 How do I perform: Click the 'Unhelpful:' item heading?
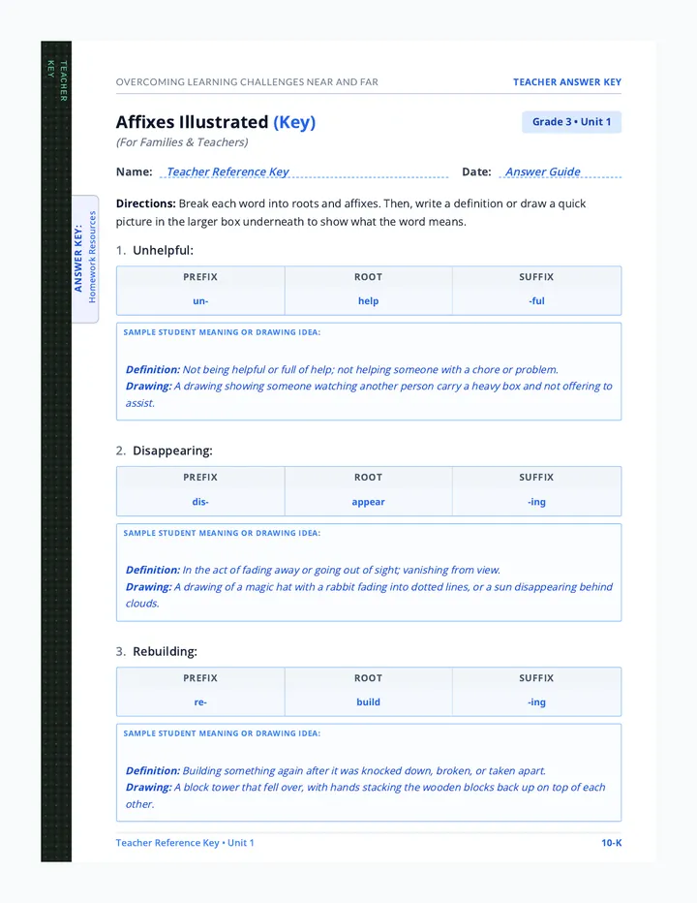coord(163,251)
